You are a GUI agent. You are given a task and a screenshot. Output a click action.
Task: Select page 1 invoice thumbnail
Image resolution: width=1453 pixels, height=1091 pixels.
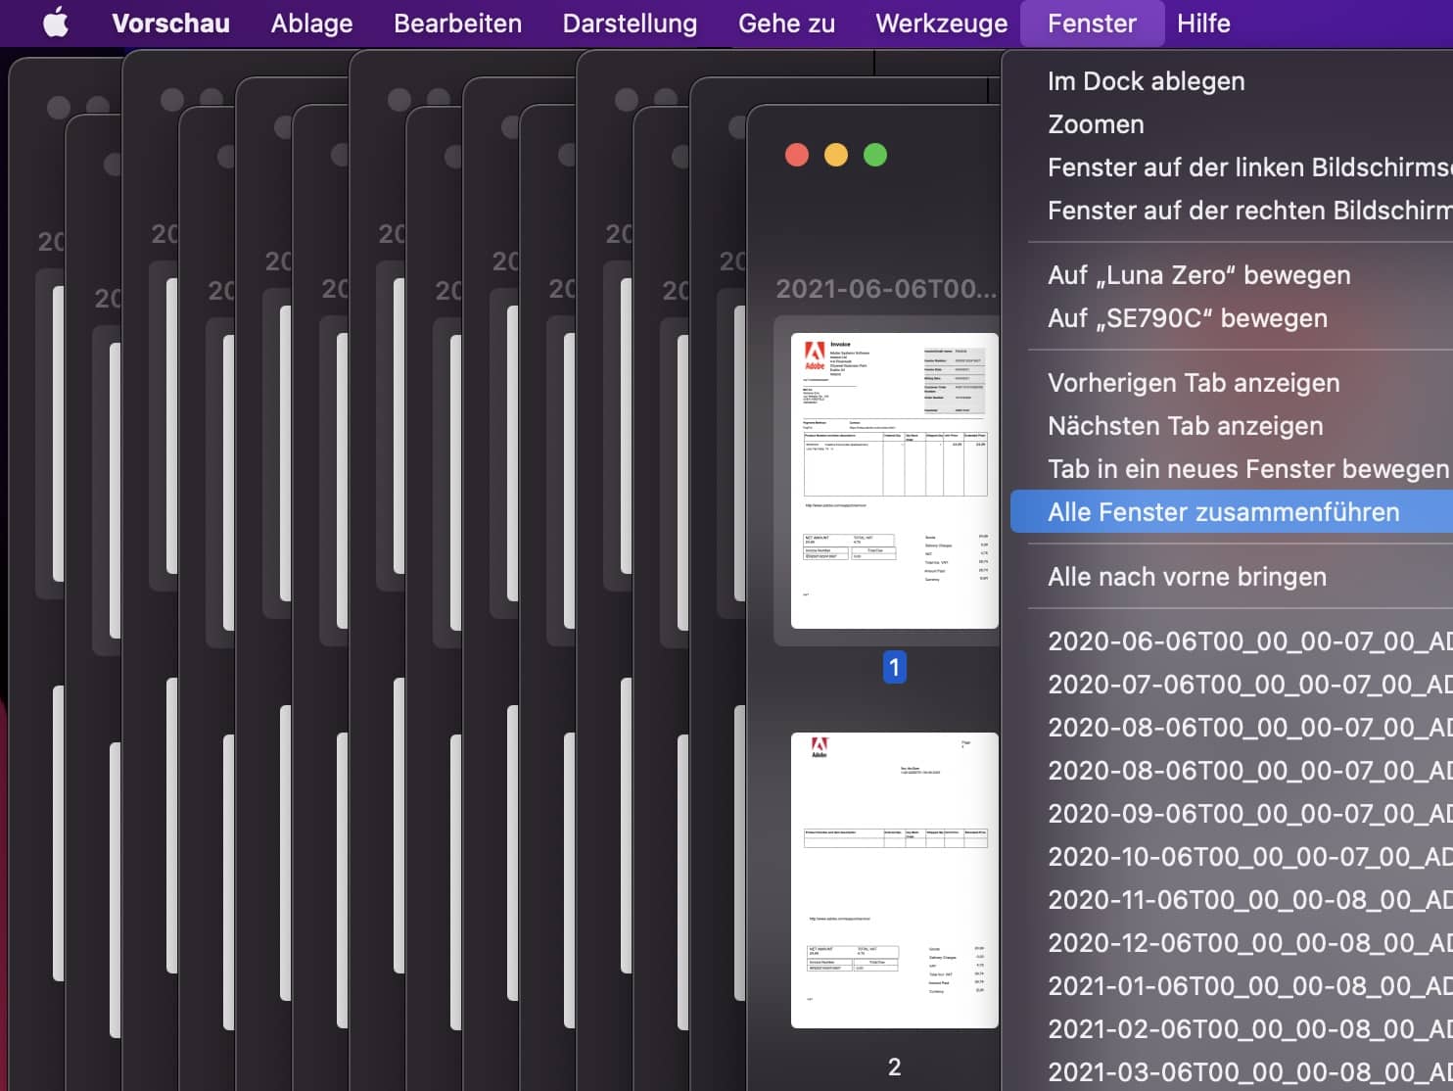coord(894,481)
